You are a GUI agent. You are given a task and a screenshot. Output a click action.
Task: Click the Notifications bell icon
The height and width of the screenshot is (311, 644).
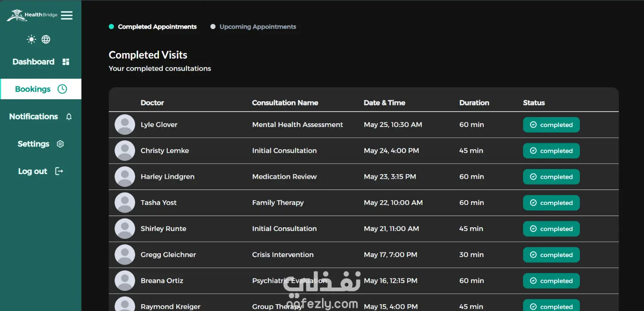click(69, 117)
